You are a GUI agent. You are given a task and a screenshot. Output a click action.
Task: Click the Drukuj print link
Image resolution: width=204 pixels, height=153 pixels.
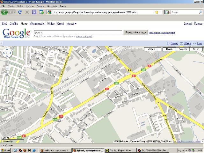click(x=174, y=43)
